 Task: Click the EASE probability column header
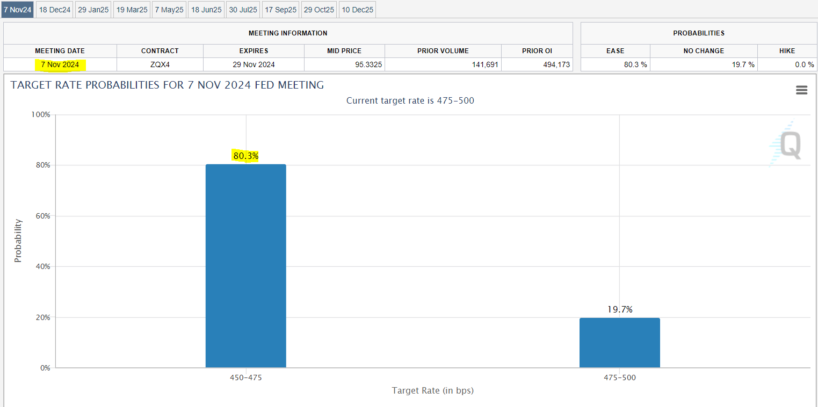615,50
